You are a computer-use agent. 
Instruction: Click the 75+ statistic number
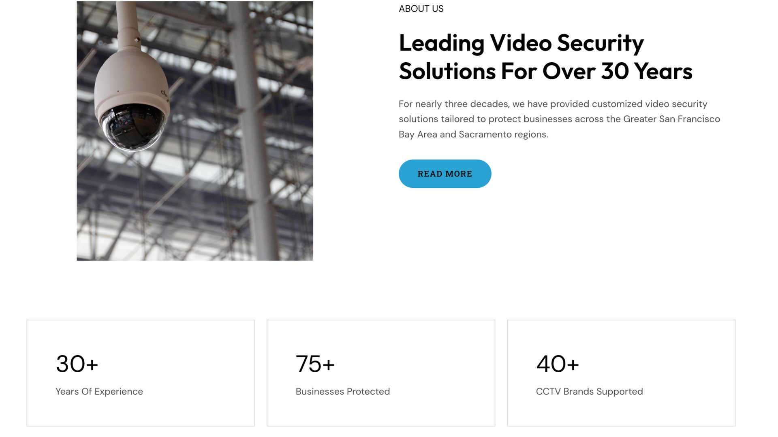(x=315, y=363)
